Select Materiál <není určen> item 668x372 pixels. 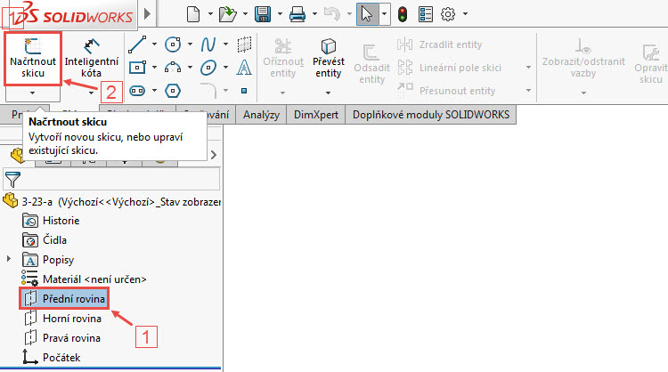[x=84, y=279]
